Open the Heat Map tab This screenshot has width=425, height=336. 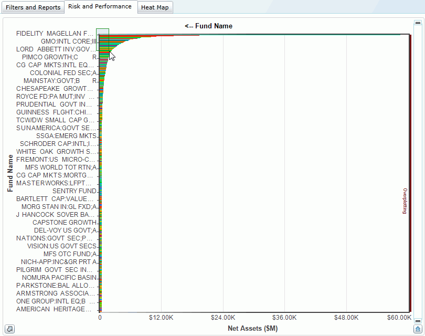[155, 7]
